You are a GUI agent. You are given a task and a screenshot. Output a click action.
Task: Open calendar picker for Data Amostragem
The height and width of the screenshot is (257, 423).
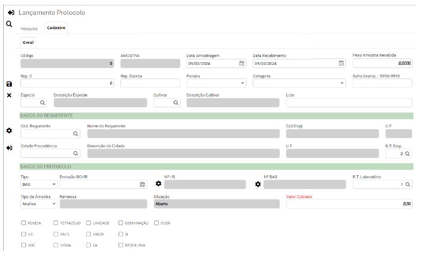coord(242,63)
